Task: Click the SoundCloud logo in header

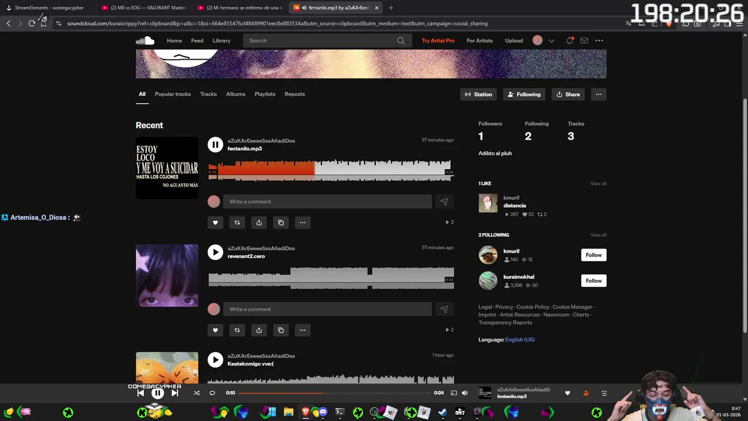Action: pyautogui.click(x=145, y=40)
